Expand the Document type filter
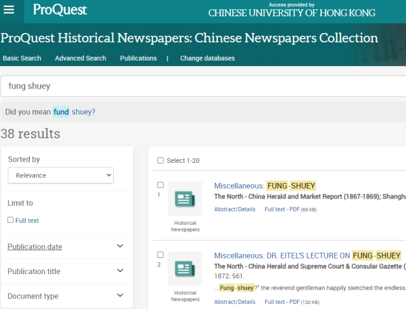The width and height of the screenshot is (406, 309). 66,296
